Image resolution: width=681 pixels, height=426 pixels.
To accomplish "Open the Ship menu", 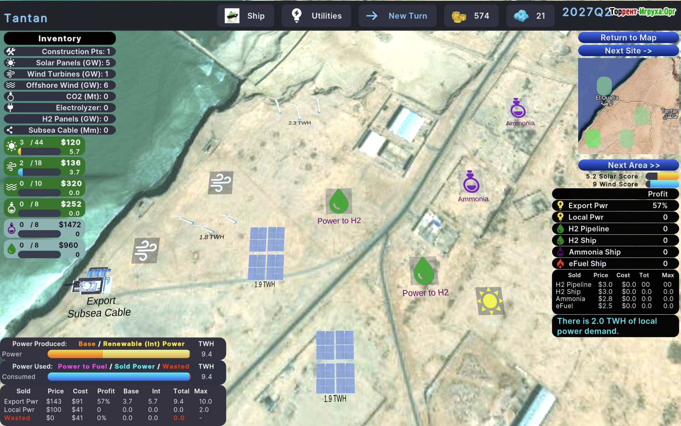I will tap(245, 16).
